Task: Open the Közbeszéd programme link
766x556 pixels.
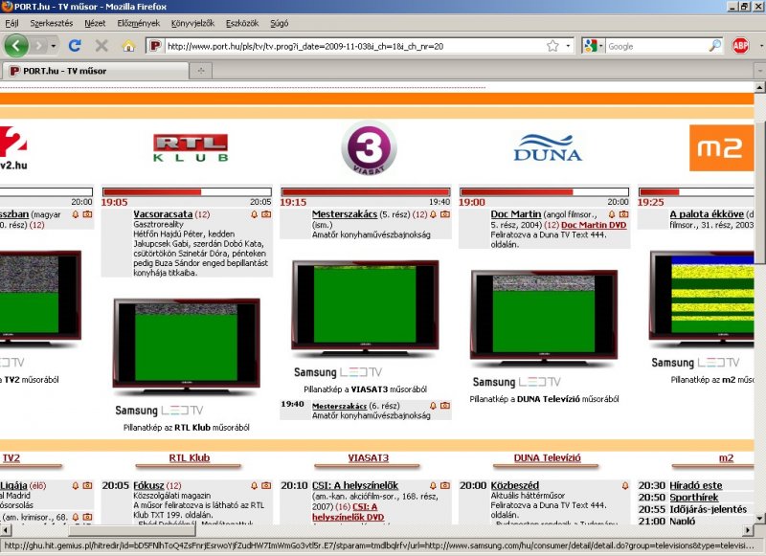Action: [x=515, y=485]
